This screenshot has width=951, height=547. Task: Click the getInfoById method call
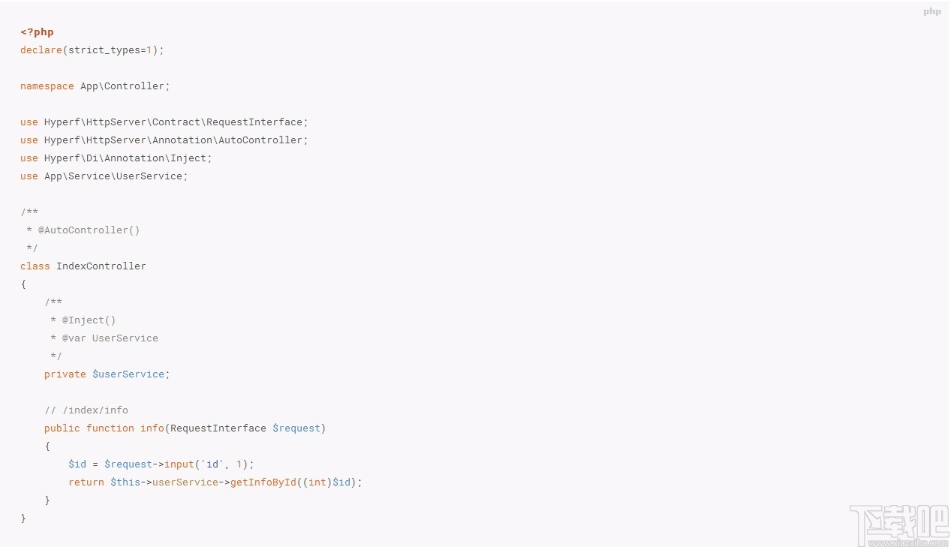point(263,482)
